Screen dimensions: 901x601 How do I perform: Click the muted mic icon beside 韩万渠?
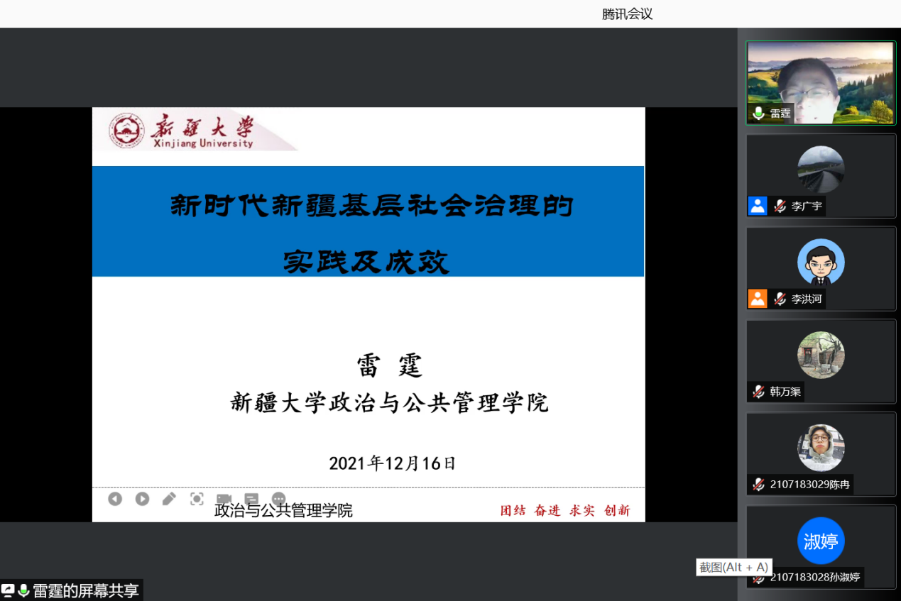tap(758, 392)
